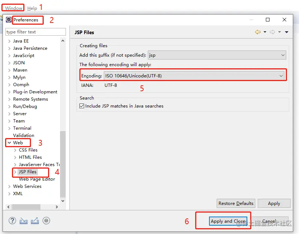Expand the Oomph tree node

tap(9, 85)
